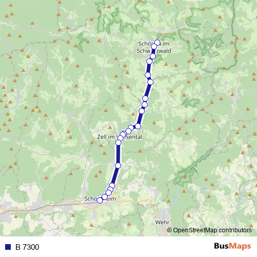Click the B 7300 route label
This screenshot has width=257, height=257.
(27, 247)
